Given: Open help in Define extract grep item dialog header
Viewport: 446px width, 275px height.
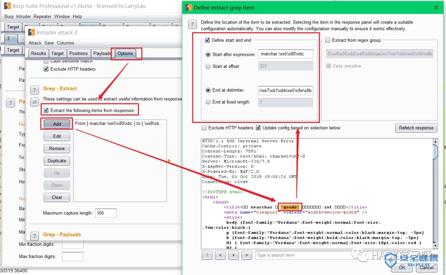Looking at the screenshot, I should (192, 24).
